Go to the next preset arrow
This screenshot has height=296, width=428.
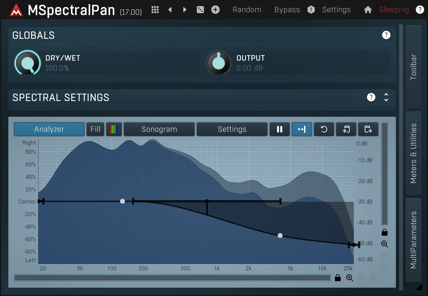tap(185, 10)
